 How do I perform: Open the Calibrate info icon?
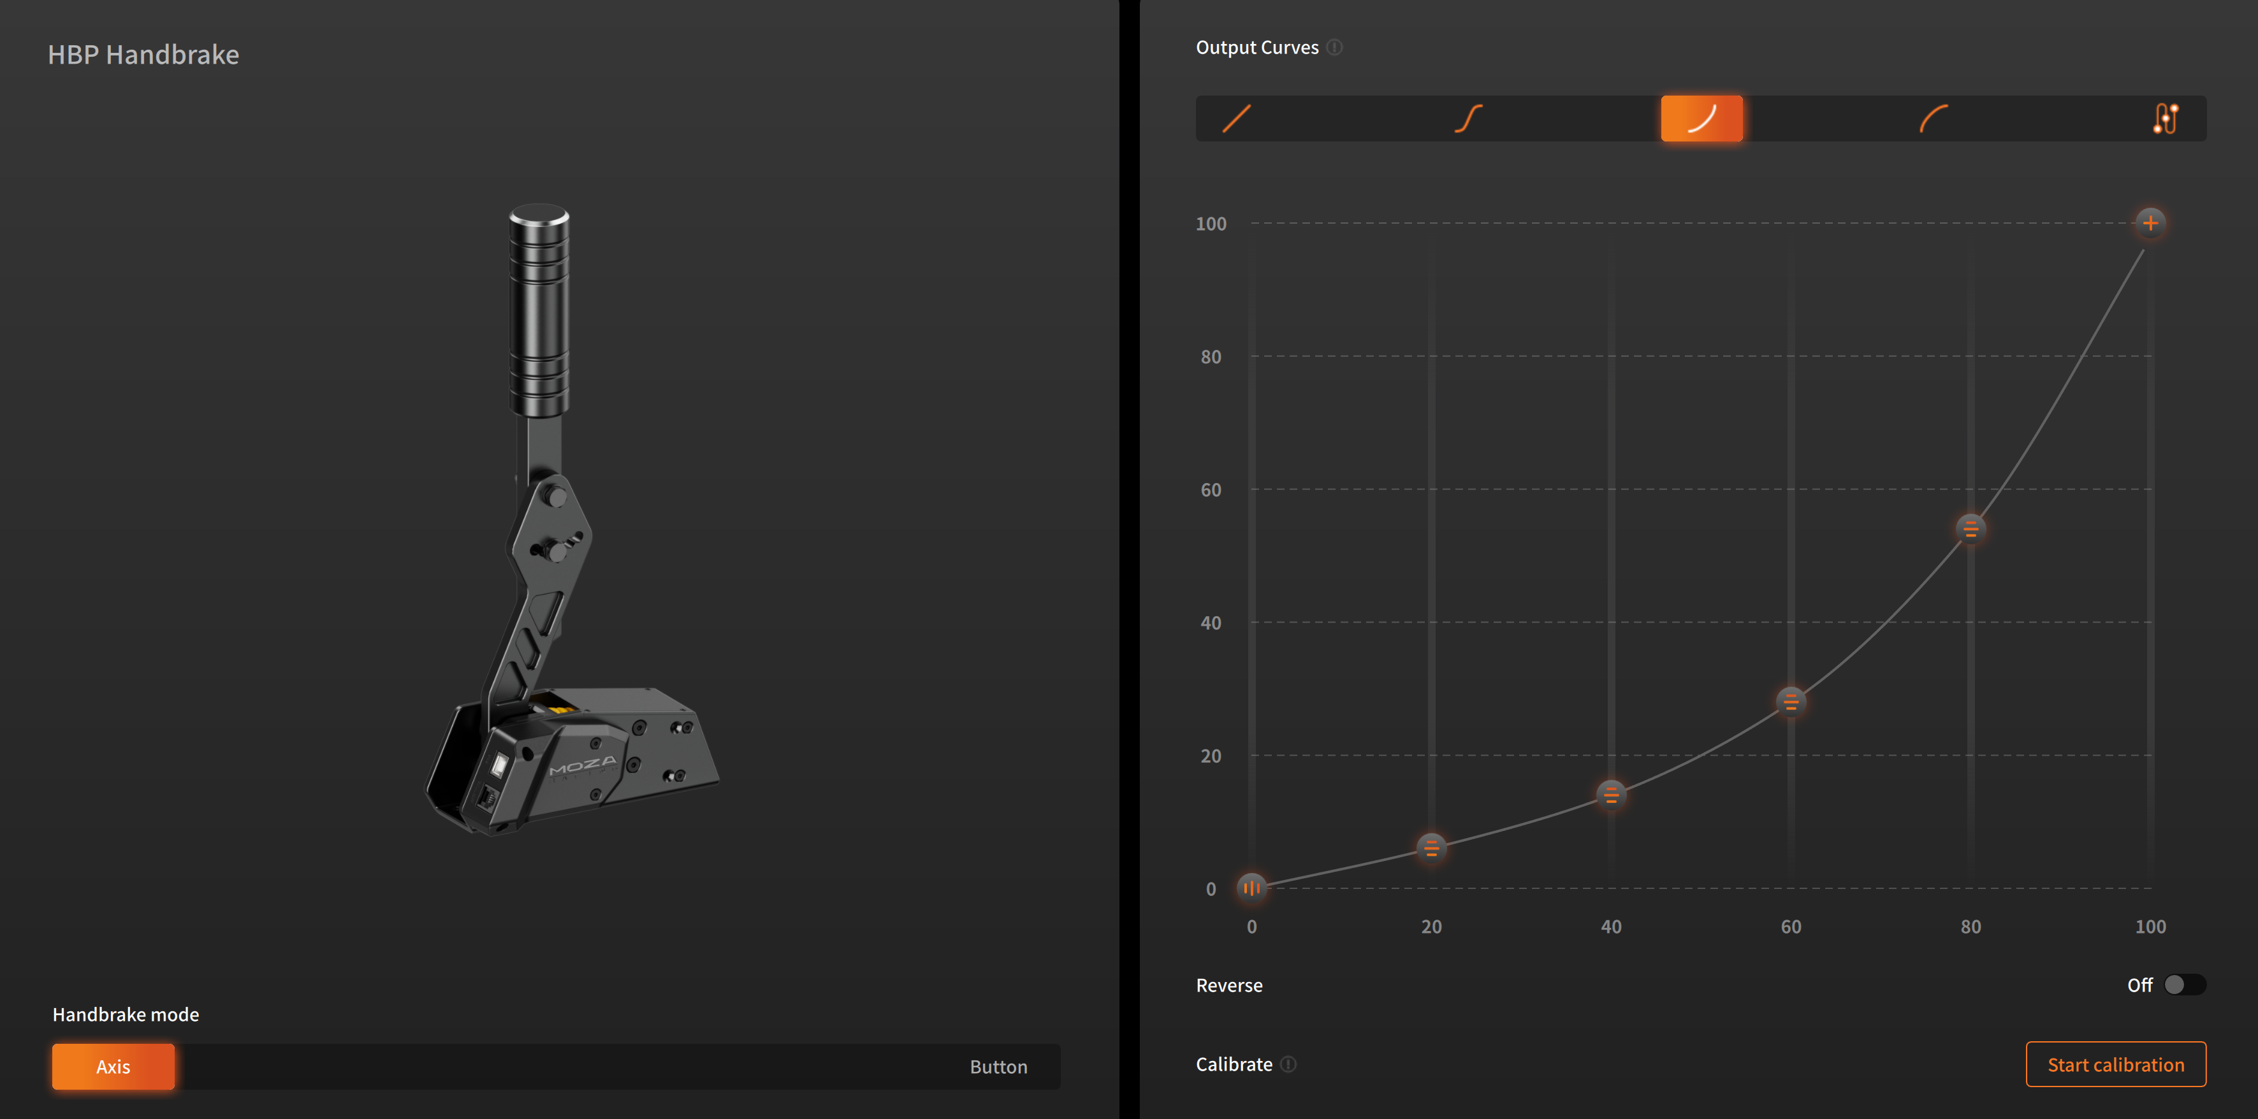1288,1064
